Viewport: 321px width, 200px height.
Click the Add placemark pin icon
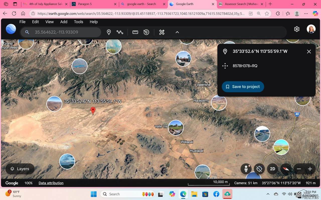pos(109,32)
